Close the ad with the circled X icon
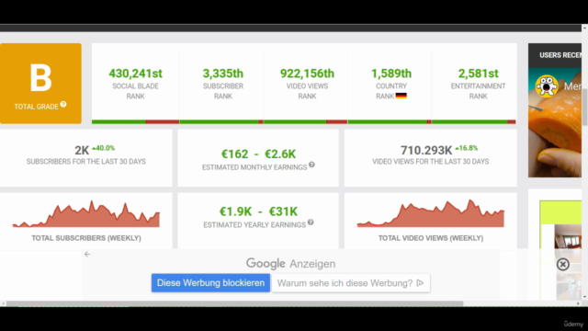 pyautogui.click(x=562, y=264)
